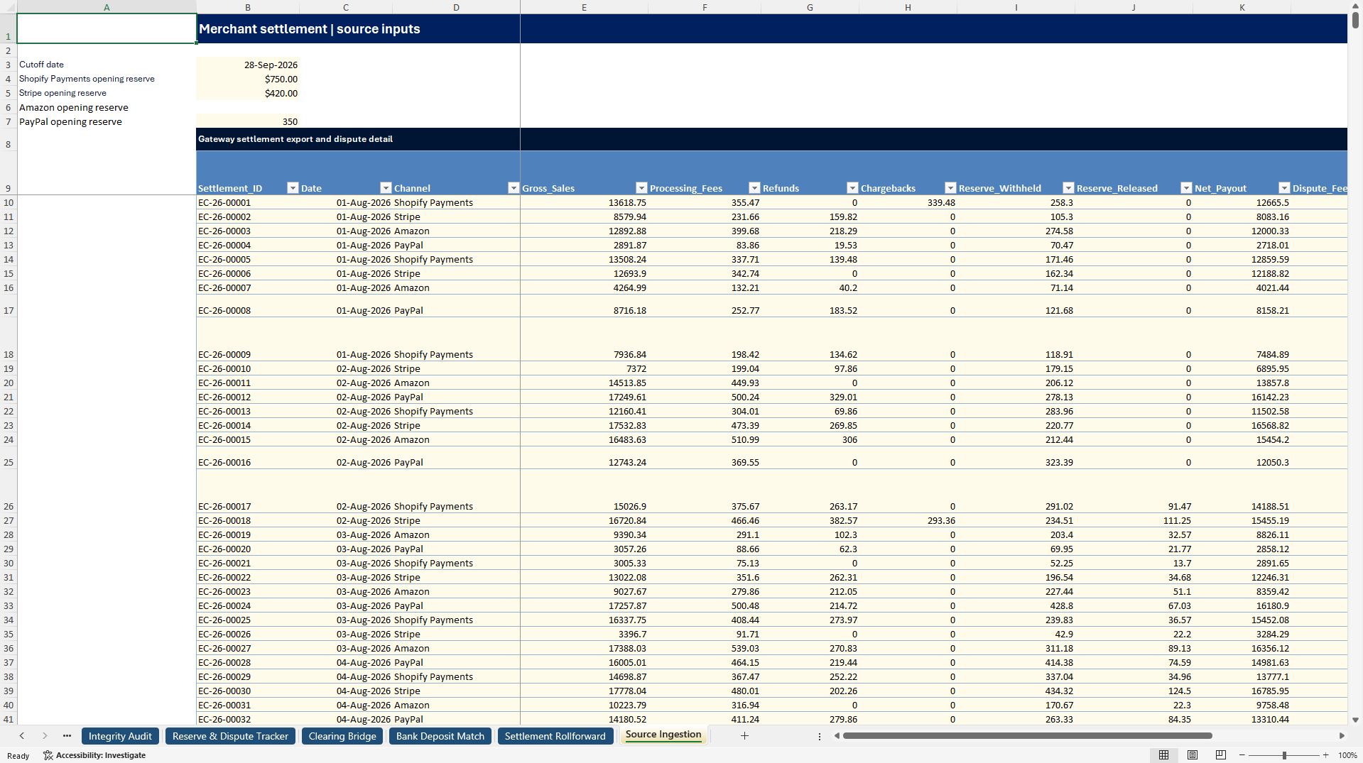Open Reserve_Released column filter dropdown

coord(1186,188)
